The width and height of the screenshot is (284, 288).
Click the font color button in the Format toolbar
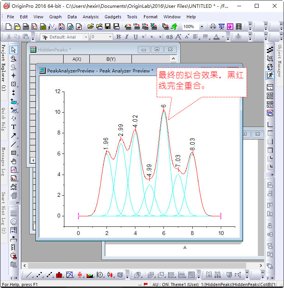point(217,37)
